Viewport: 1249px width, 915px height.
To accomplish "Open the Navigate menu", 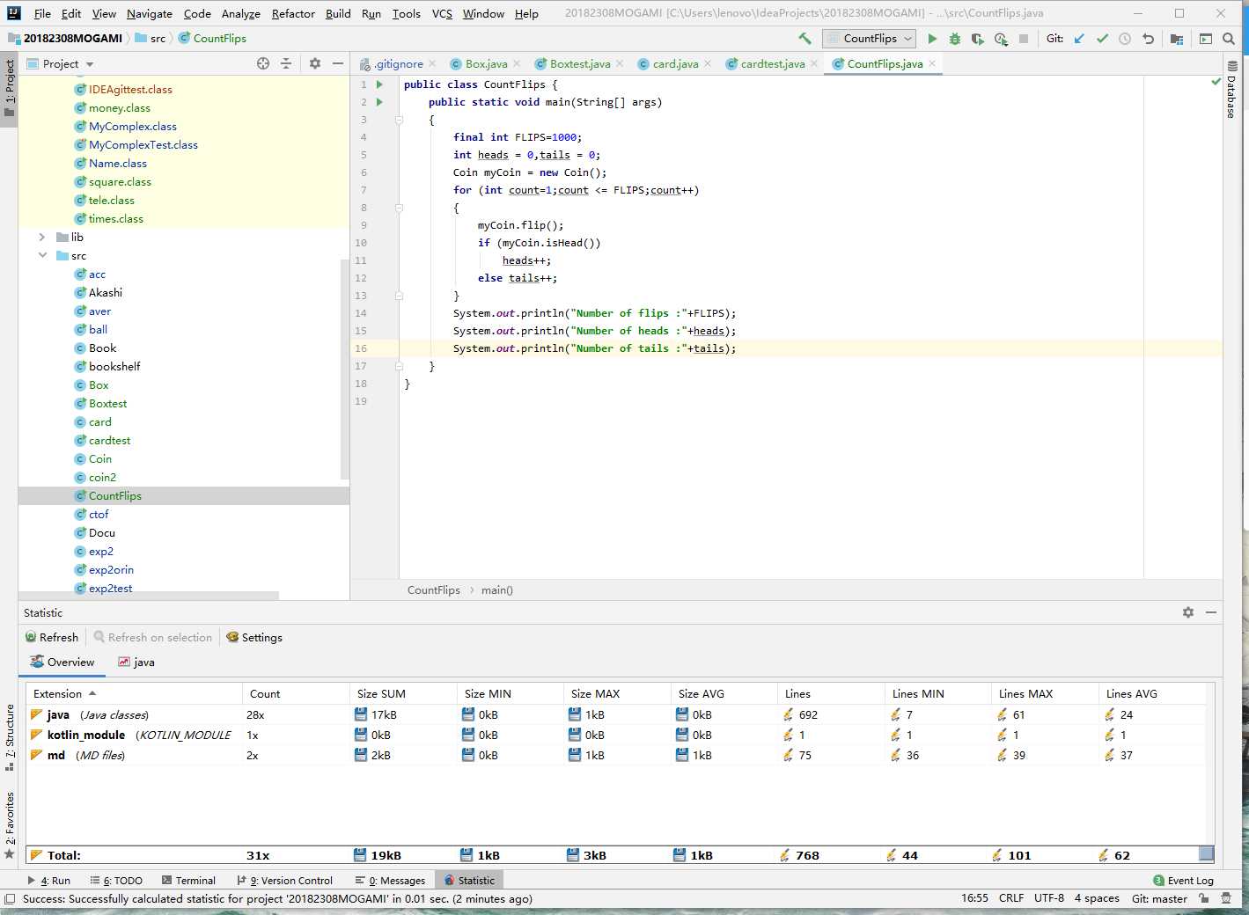I will click(150, 13).
